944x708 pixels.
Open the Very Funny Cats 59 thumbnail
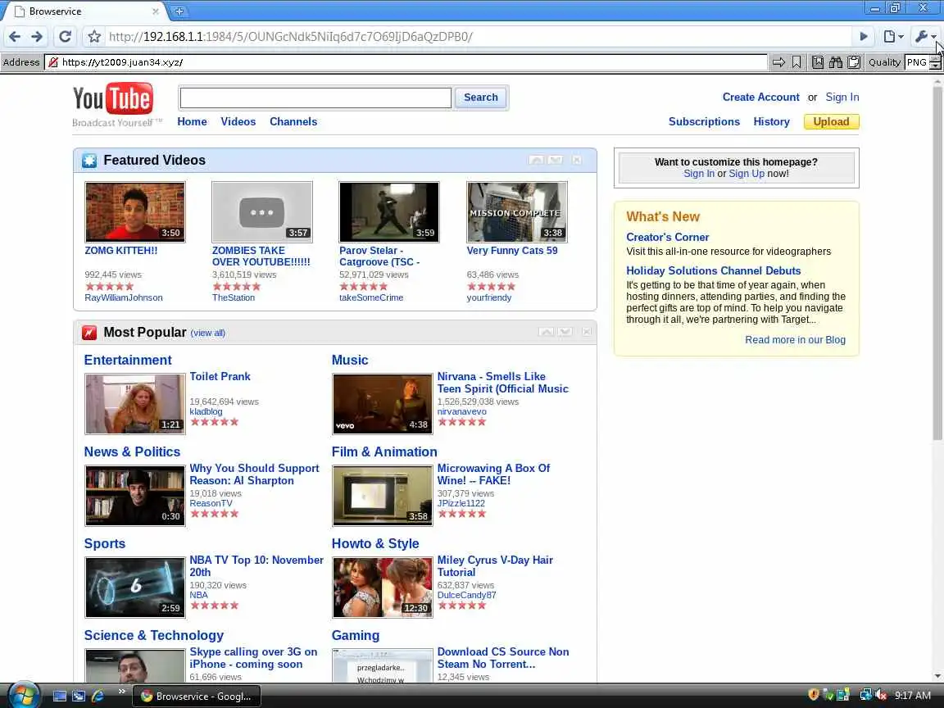(x=516, y=212)
